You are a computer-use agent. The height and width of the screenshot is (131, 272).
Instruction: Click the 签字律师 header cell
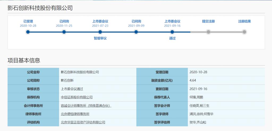[x=162, y=114]
